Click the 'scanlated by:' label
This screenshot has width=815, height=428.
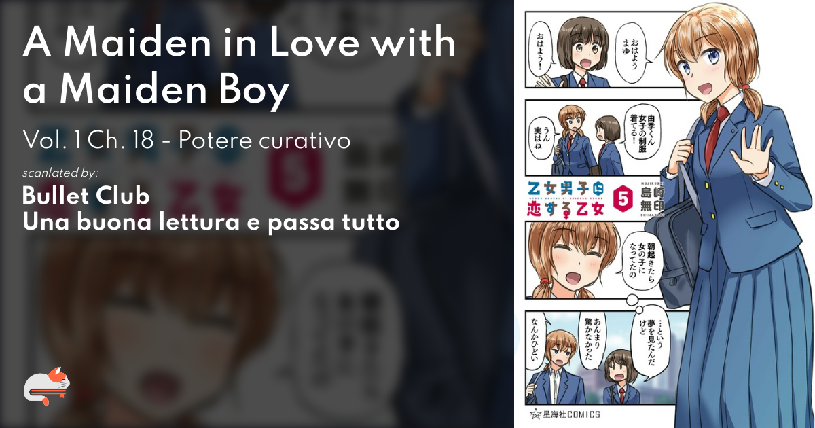coord(60,173)
